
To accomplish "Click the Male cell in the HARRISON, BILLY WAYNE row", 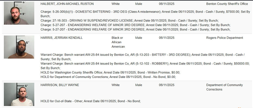I will (139, 85).
